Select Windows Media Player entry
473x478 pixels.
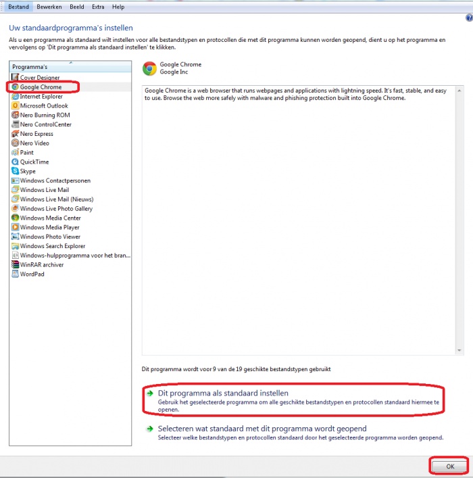(x=50, y=227)
